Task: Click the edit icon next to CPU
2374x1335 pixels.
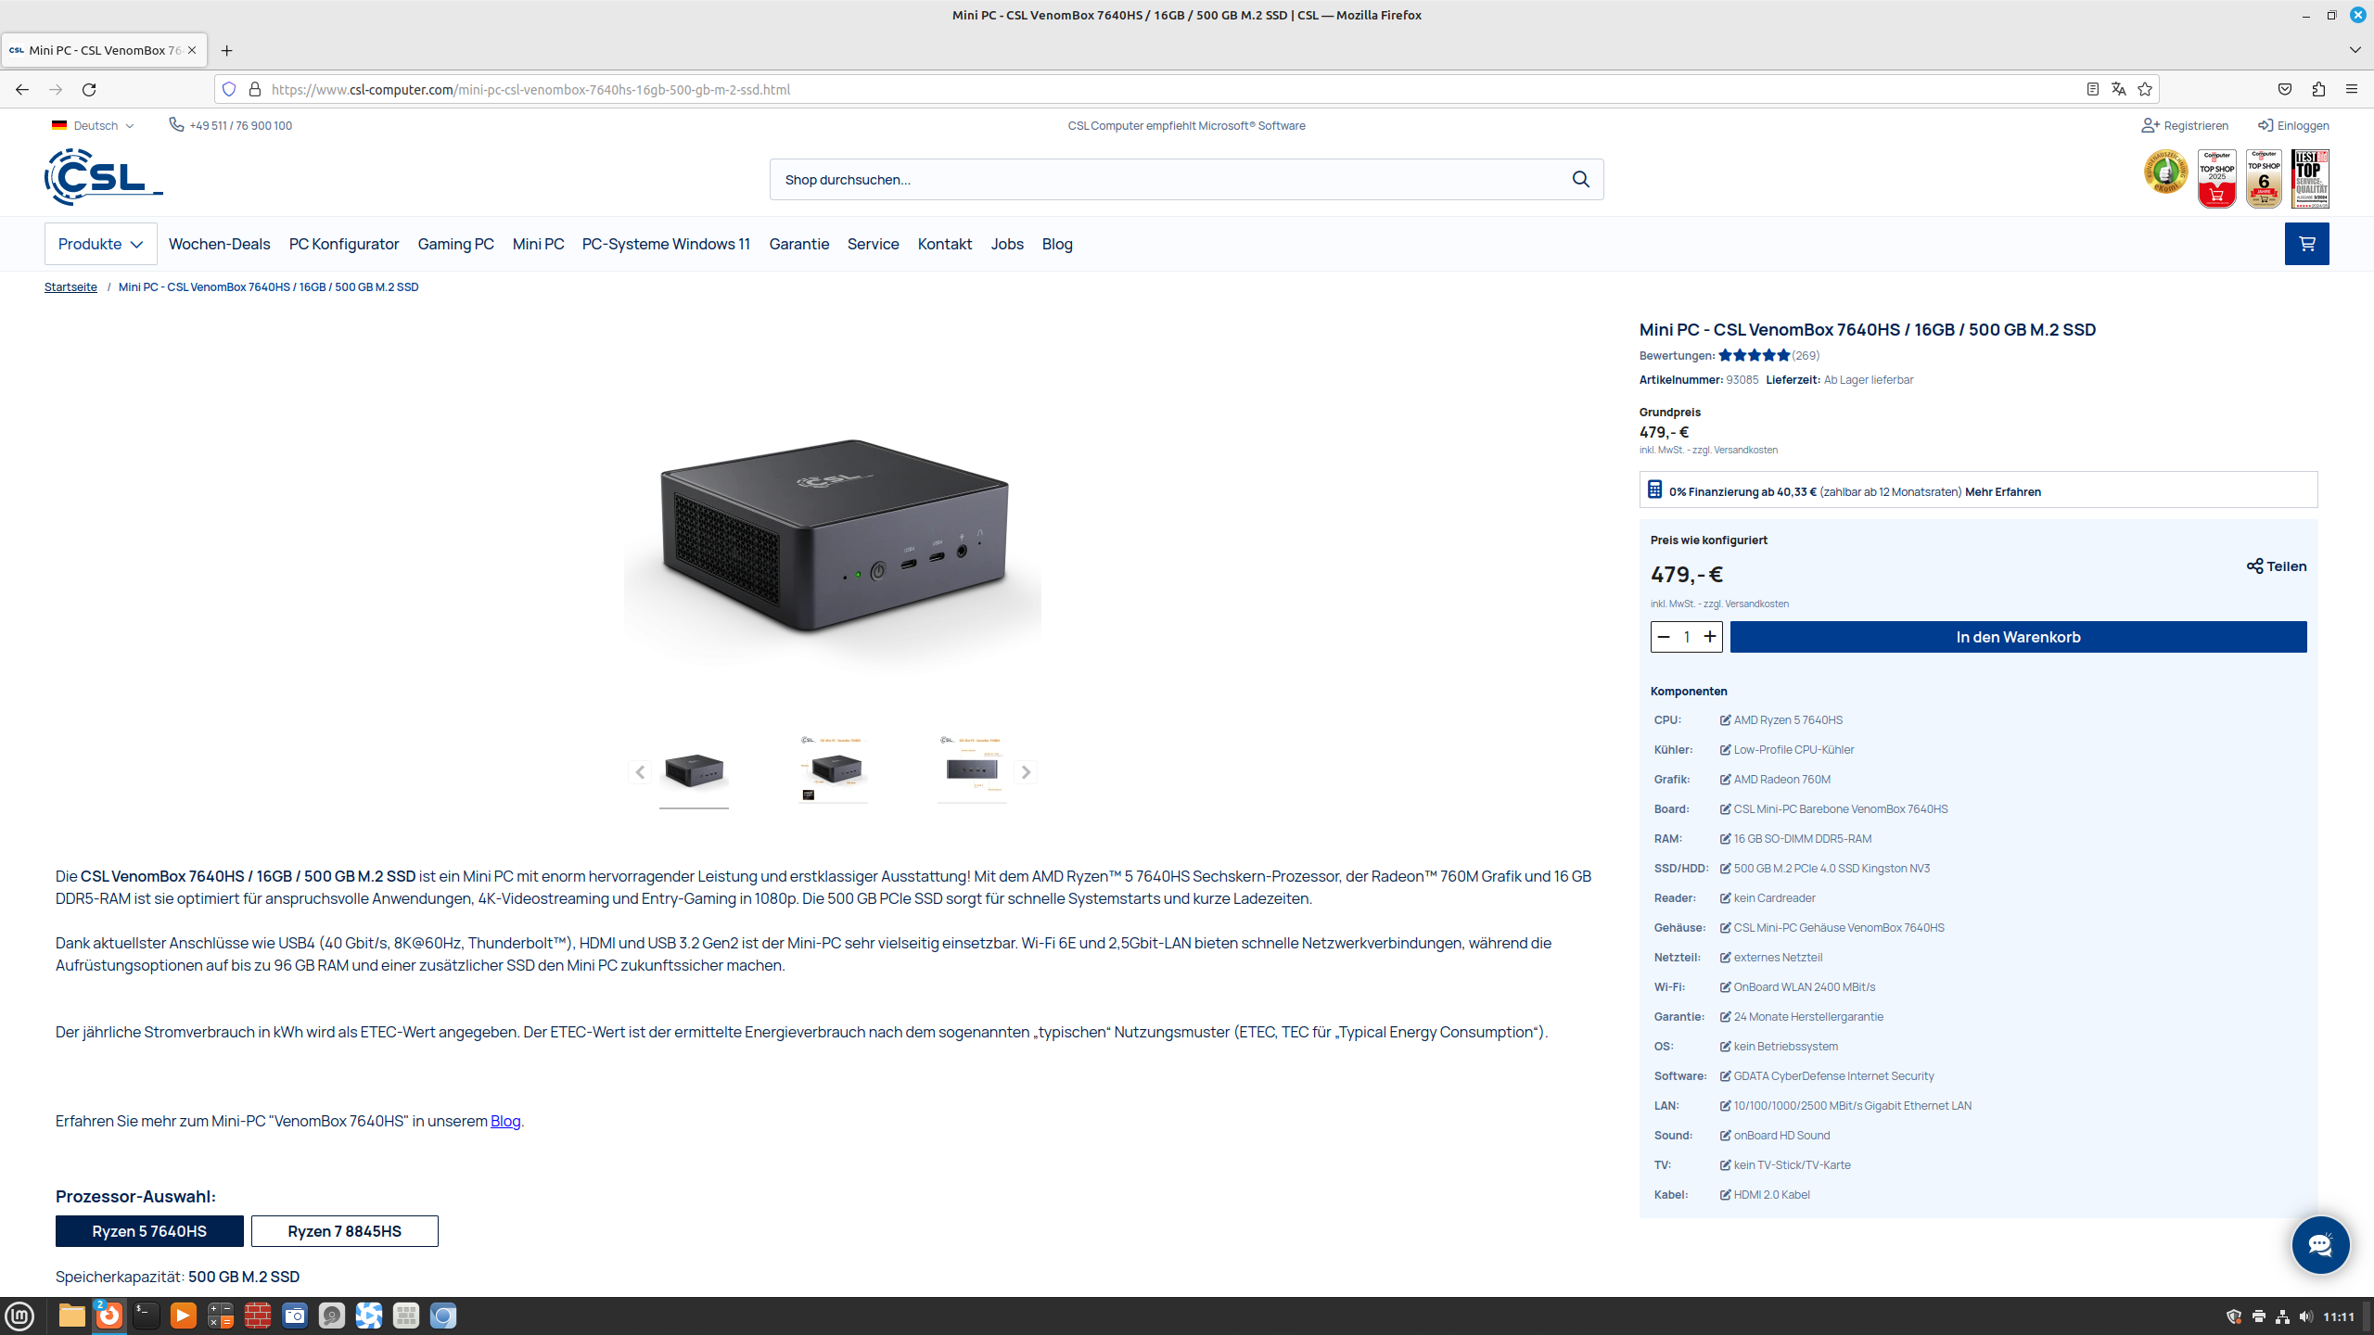Action: click(1725, 720)
